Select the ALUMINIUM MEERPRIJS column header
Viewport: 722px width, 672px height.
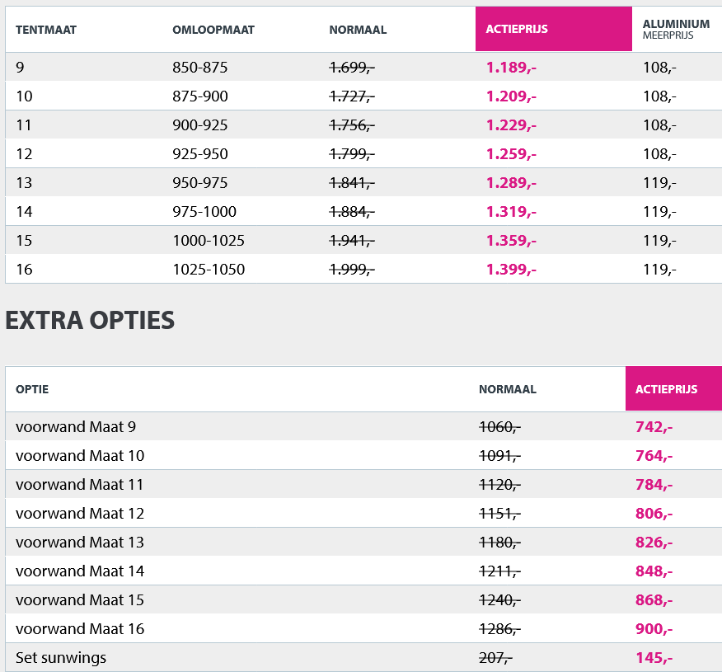pyautogui.click(x=676, y=30)
